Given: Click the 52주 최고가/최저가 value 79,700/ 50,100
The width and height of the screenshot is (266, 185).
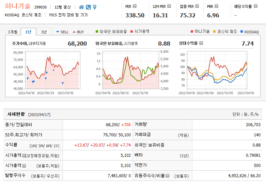Looking at the screenshot, I should [117, 135].
